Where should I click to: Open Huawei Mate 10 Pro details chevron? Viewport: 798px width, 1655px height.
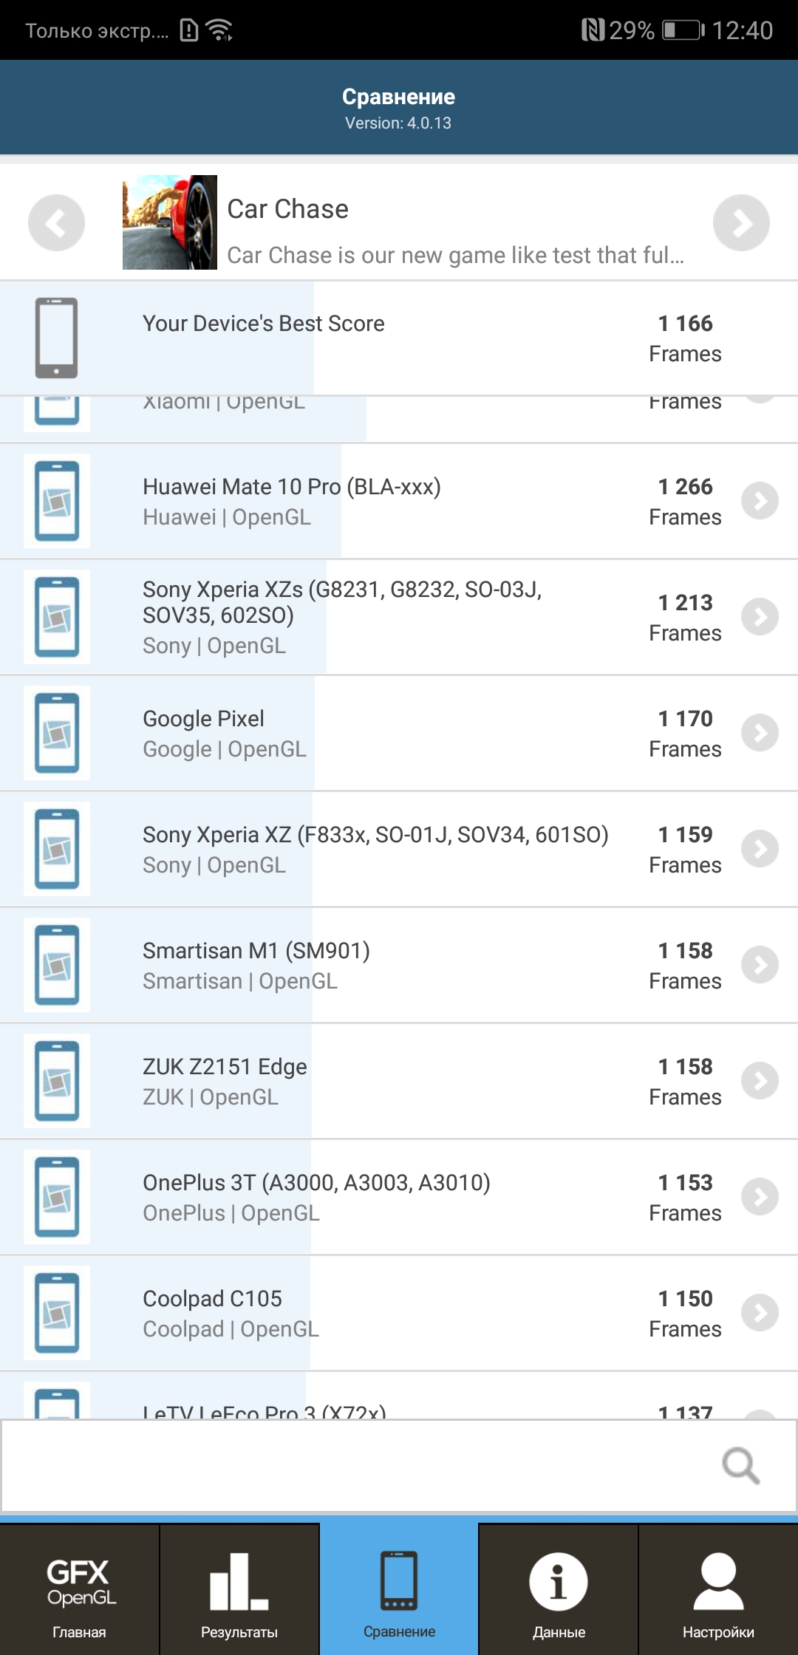click(760, 501)
